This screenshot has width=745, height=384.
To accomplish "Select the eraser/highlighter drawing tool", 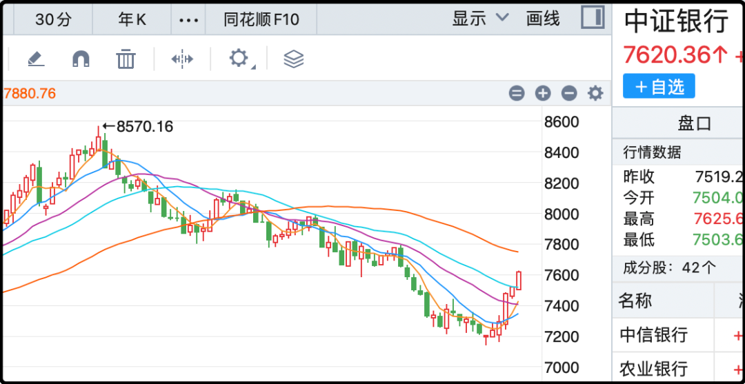I will click(x=36, y=59).
